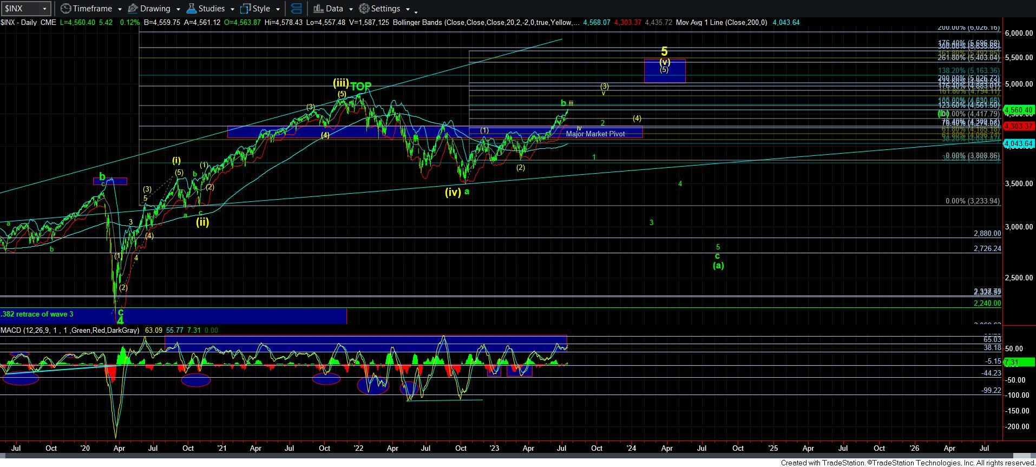
Task: Click the Settings gear icon
Action: (364, 9)
